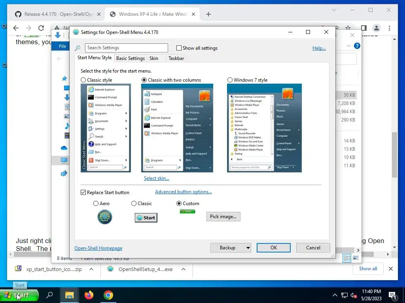Click the two-column style preview image
The image size is (405, 303).
[177, 128]
